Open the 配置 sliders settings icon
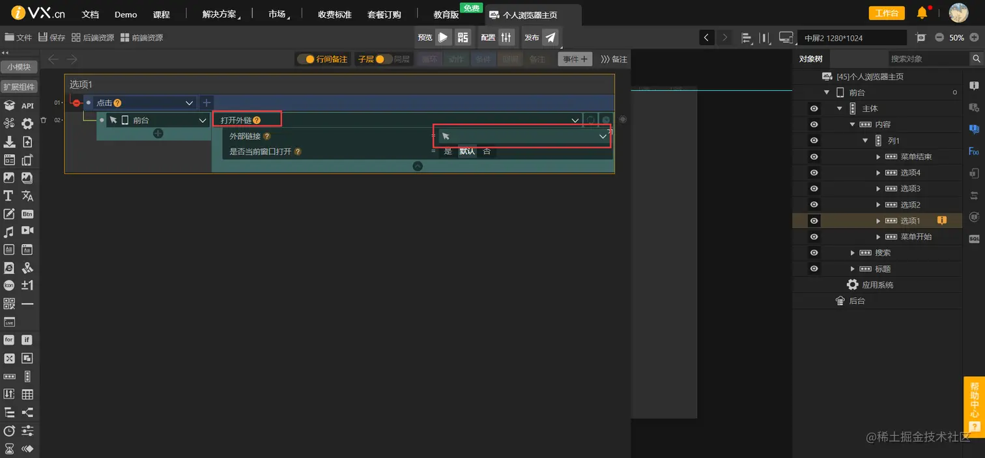 pos(506,37)
